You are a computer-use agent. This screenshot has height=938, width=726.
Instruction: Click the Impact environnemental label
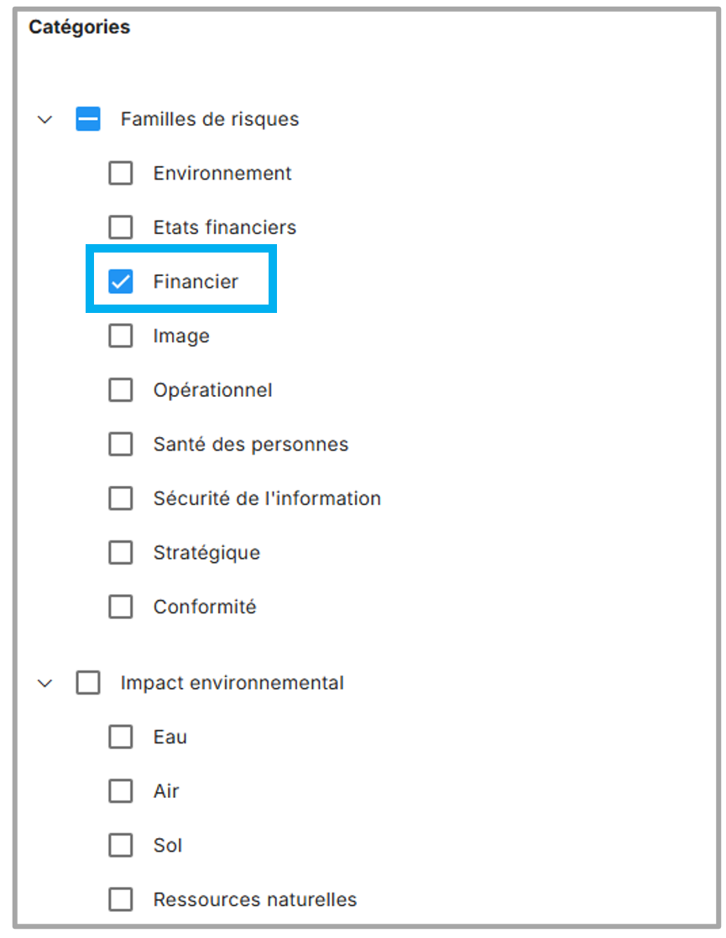pyautogui.click(x=232, y=683)
